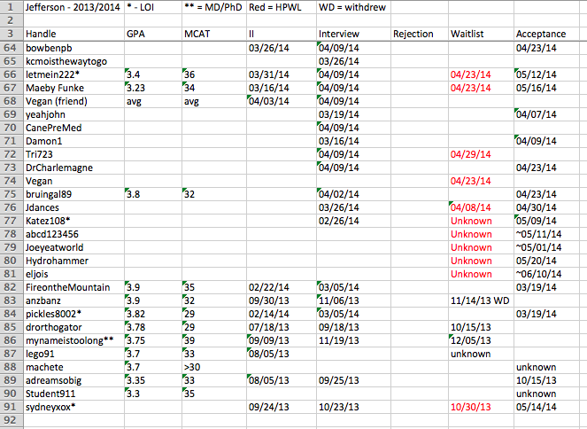
Task: Select the 'Maeby Funke' cell
Action: tap(73, 88)
